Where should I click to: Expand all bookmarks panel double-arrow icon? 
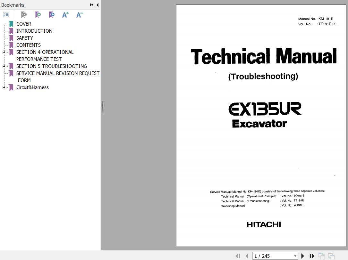(91, 5)
